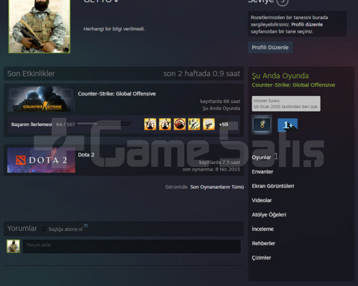This screenshot has width=358, height=286.
Task: Click the Son Etkinlikler heading
Action: (31, 74)
